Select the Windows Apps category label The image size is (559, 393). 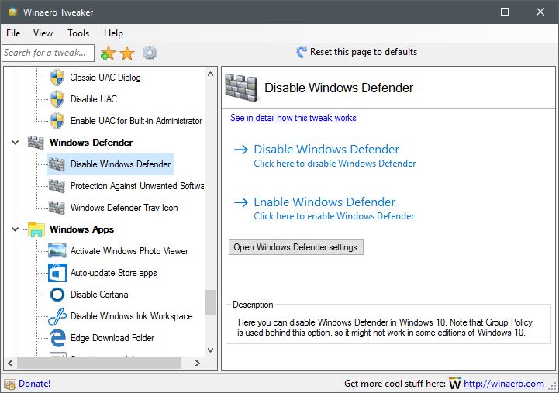point(81,229)
